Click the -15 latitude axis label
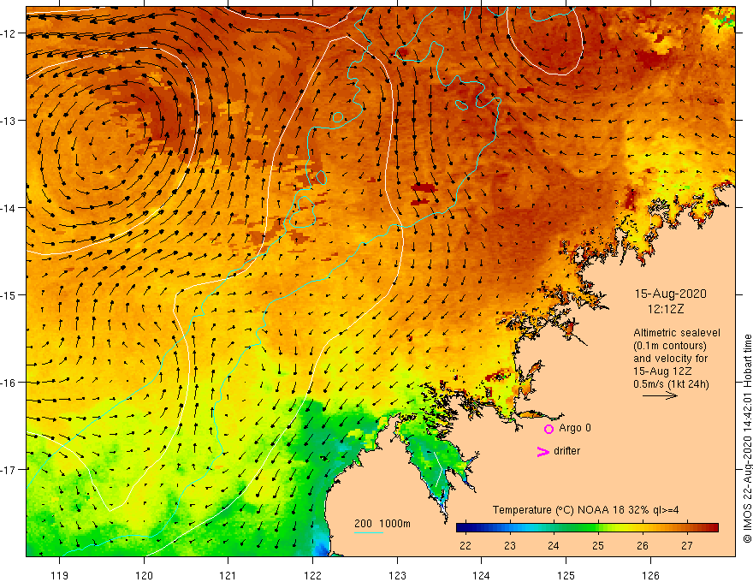753x582 pixels. coord(9,294)
